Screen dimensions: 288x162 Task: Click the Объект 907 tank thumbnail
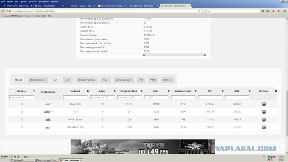click(48, 104)
